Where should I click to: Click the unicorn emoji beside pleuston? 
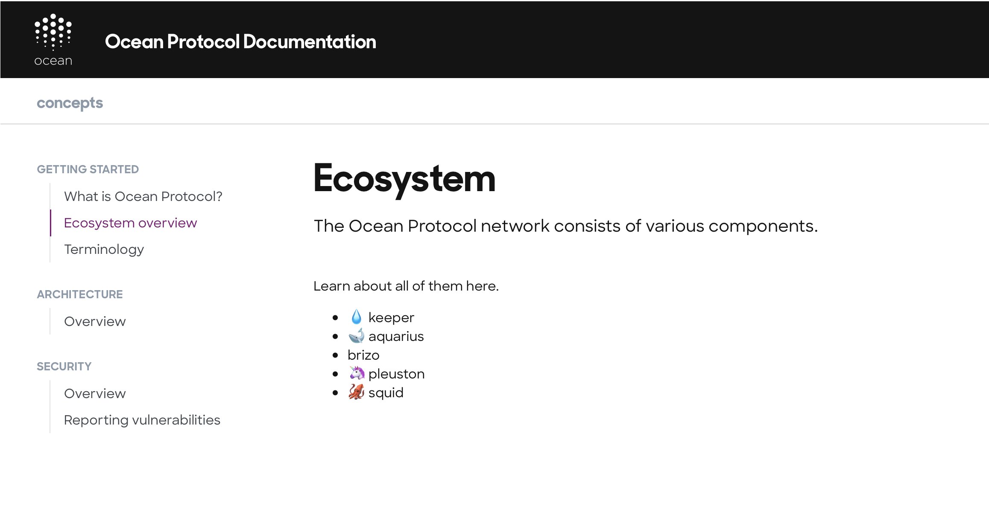(x=356, y=374)
